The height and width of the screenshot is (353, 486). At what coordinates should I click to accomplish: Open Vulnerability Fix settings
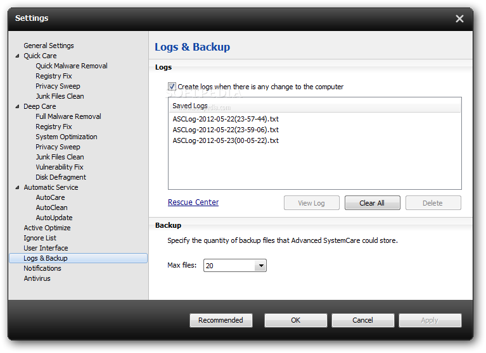click(59, 167)
